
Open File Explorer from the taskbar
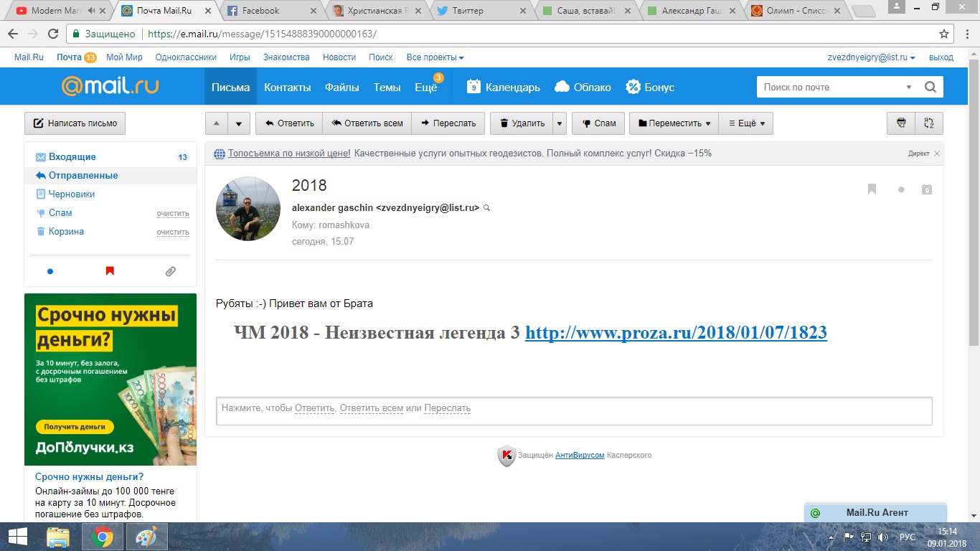[58, 537]
